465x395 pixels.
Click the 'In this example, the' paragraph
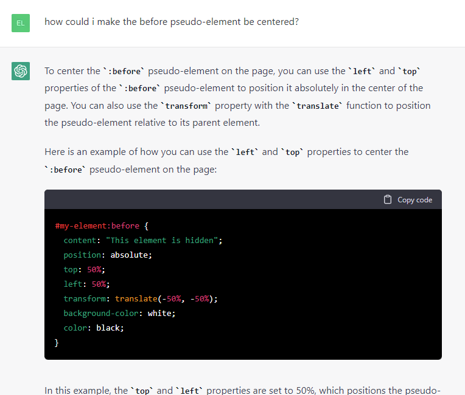242,390
